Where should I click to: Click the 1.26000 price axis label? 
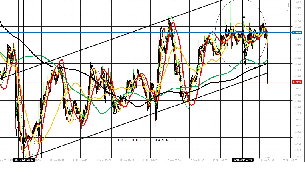[298, 2]
